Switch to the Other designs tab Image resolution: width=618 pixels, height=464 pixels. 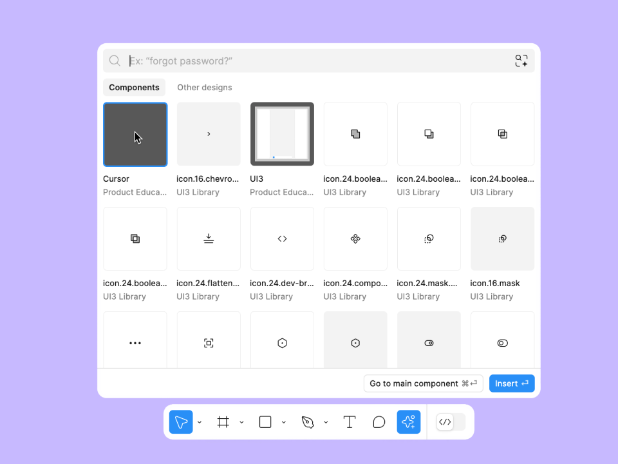[205, 88]
